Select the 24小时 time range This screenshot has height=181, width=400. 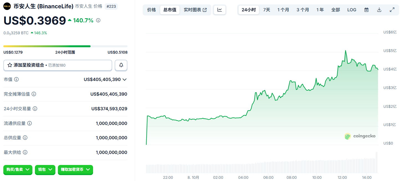[249, 10]
